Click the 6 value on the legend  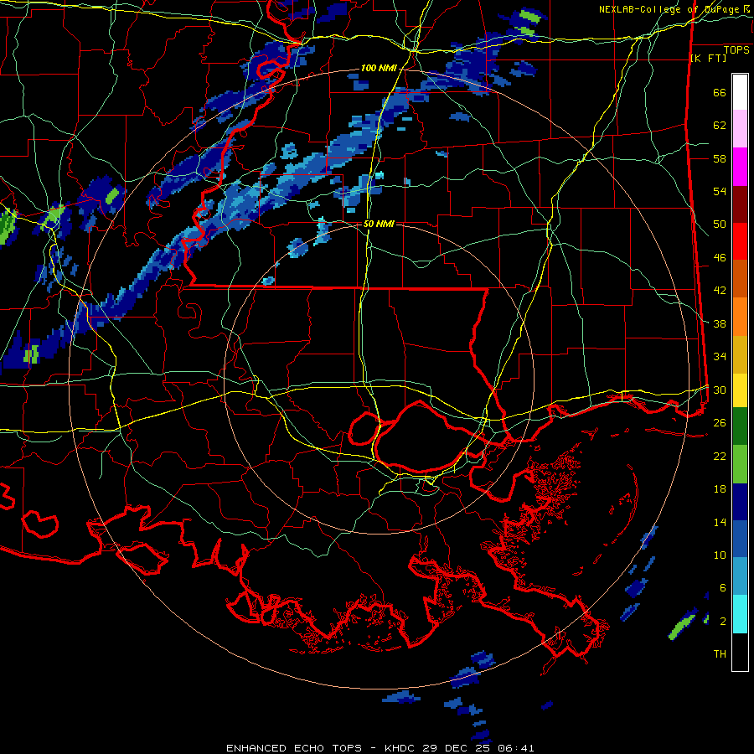[x=723, y=587]
